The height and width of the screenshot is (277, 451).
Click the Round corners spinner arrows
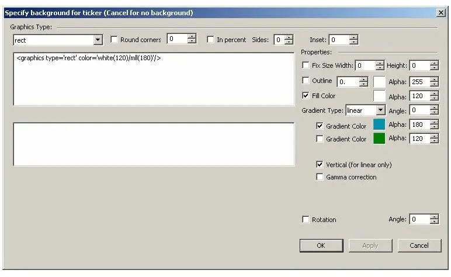pyautogui.click(x=192, y=40)
